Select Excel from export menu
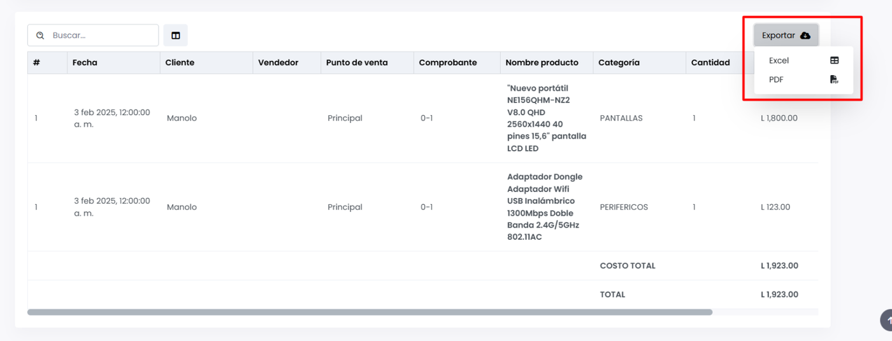 [779, 60]
